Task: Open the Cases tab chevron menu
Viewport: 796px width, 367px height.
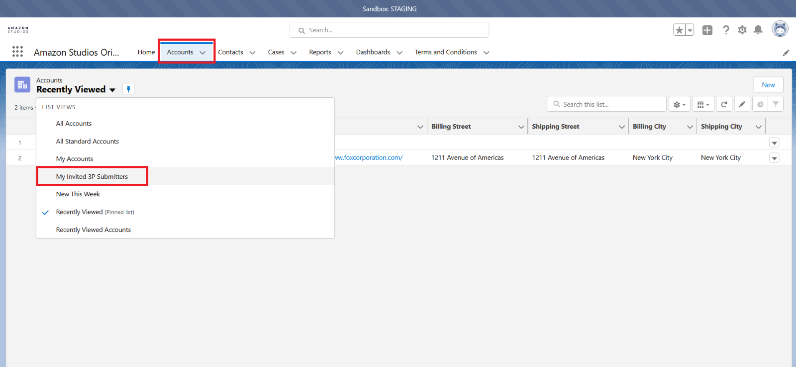Action: click(x=294, y=53)
